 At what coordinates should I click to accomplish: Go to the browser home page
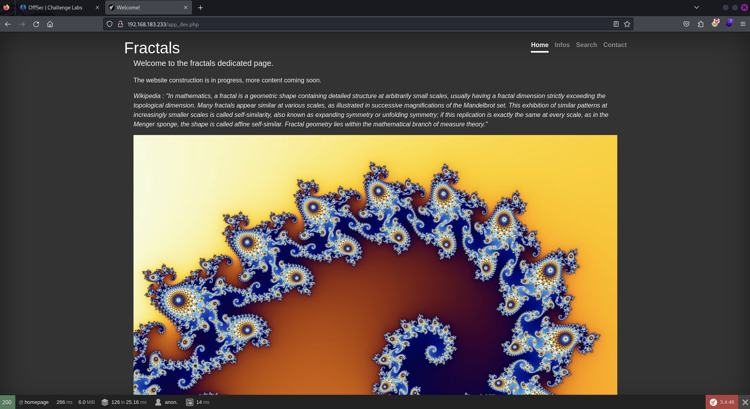(50, 24)
